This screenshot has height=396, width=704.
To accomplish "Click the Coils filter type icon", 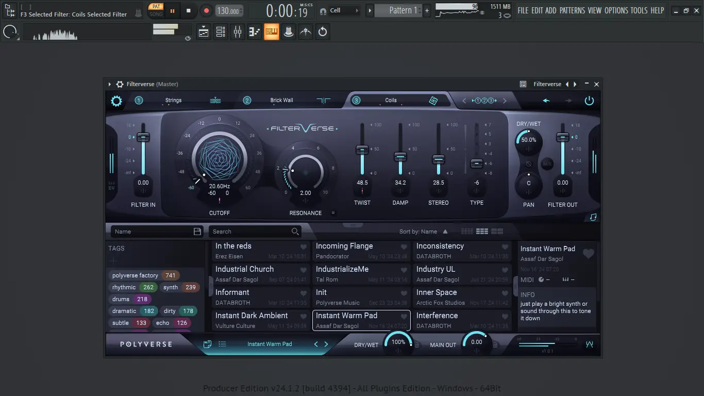I will 433,101.
